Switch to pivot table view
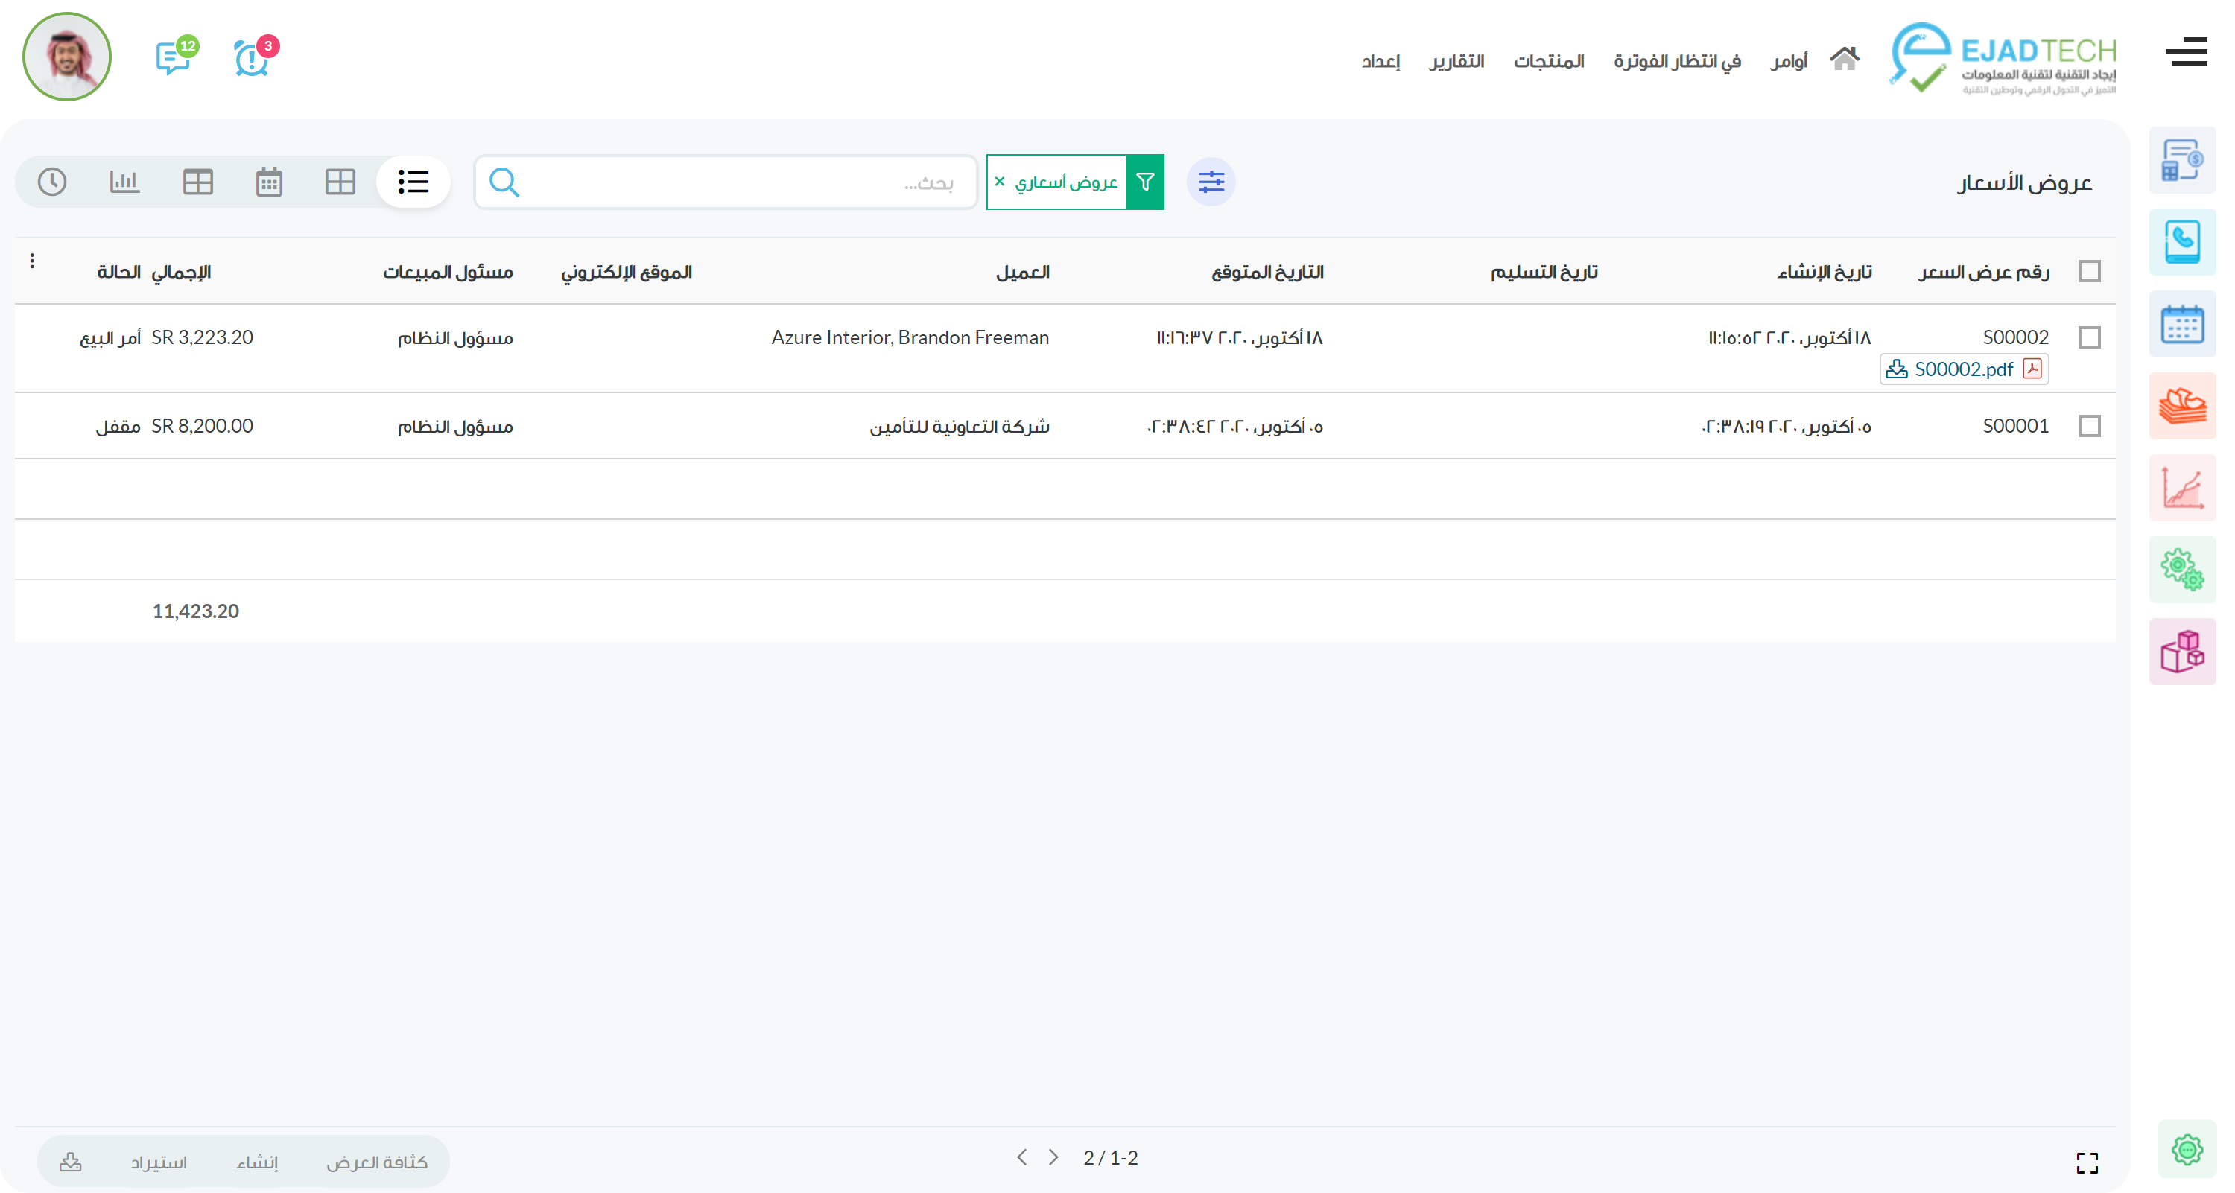2235x1193 pixels. 198,182
